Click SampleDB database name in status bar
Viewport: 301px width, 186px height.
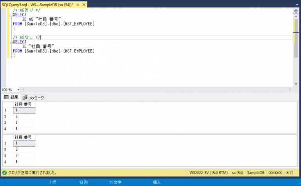256,172
